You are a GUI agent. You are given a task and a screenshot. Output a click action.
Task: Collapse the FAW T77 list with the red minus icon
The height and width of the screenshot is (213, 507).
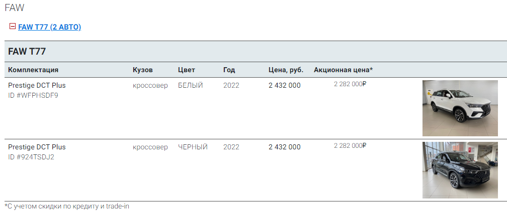[x=13, y=27]
